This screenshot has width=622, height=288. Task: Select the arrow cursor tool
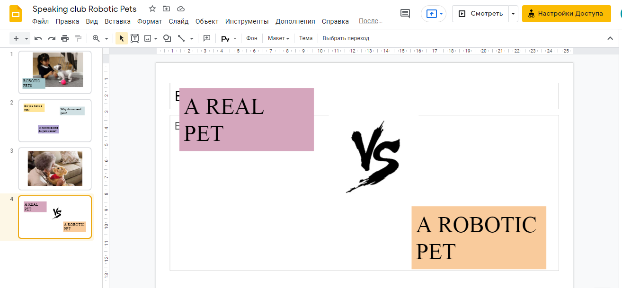click(x=122, y=38)
